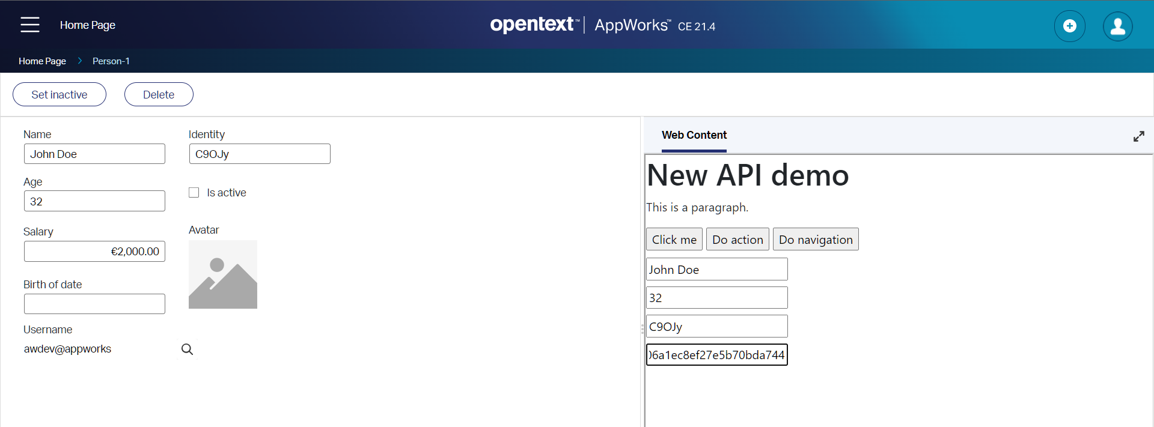Click the Identity field containing C9OJy

(x=259, y=154)
